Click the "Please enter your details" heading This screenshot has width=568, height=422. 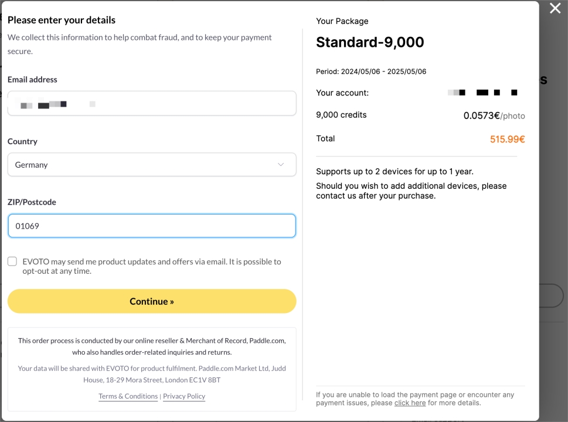[62, 20]
